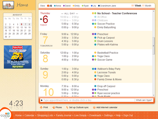Open 'Soccer Game' event
The image size is (158, 119).
point(105,60)
